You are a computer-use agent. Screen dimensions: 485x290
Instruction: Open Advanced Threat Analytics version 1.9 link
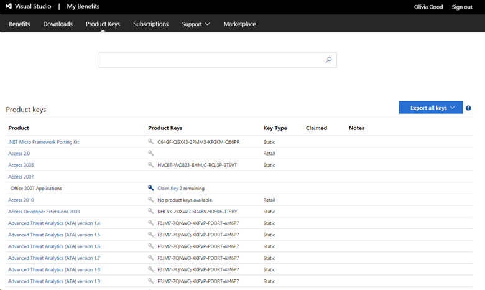coord(54,281)
